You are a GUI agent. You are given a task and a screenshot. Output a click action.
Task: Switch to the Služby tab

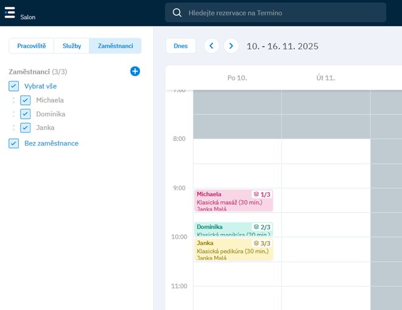point(71,46)
